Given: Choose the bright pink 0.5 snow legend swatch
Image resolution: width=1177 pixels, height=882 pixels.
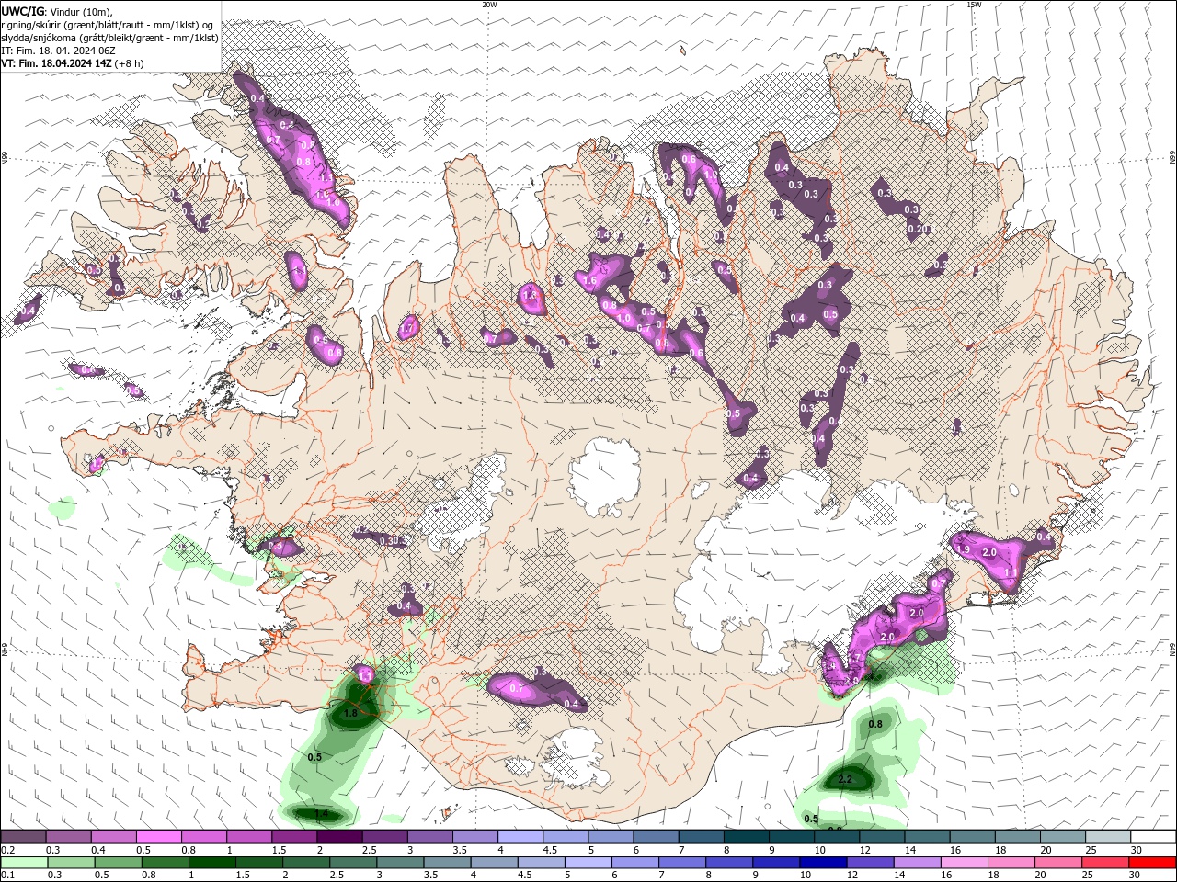Looking at the screenshot, I should tap(158, 837).
